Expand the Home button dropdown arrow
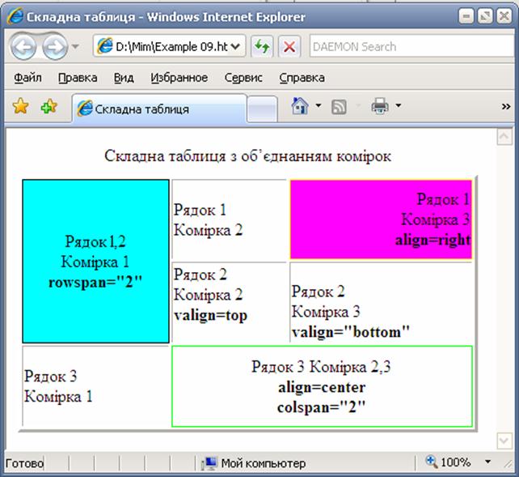The height and width of the screenshot is (477, 519). point(318,106)
